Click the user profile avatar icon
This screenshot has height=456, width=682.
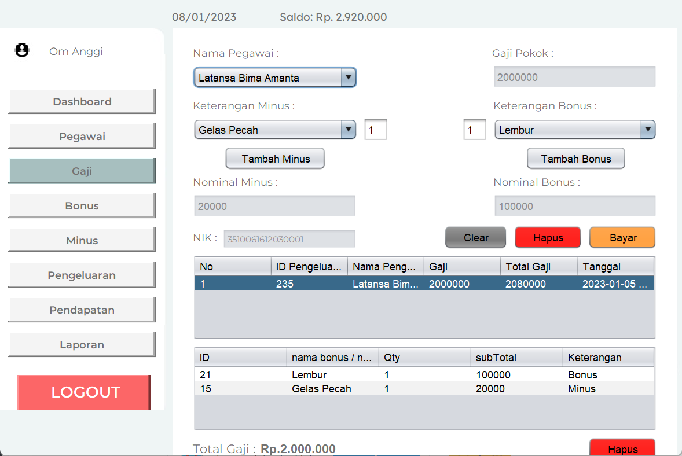[x=22, y=50]
